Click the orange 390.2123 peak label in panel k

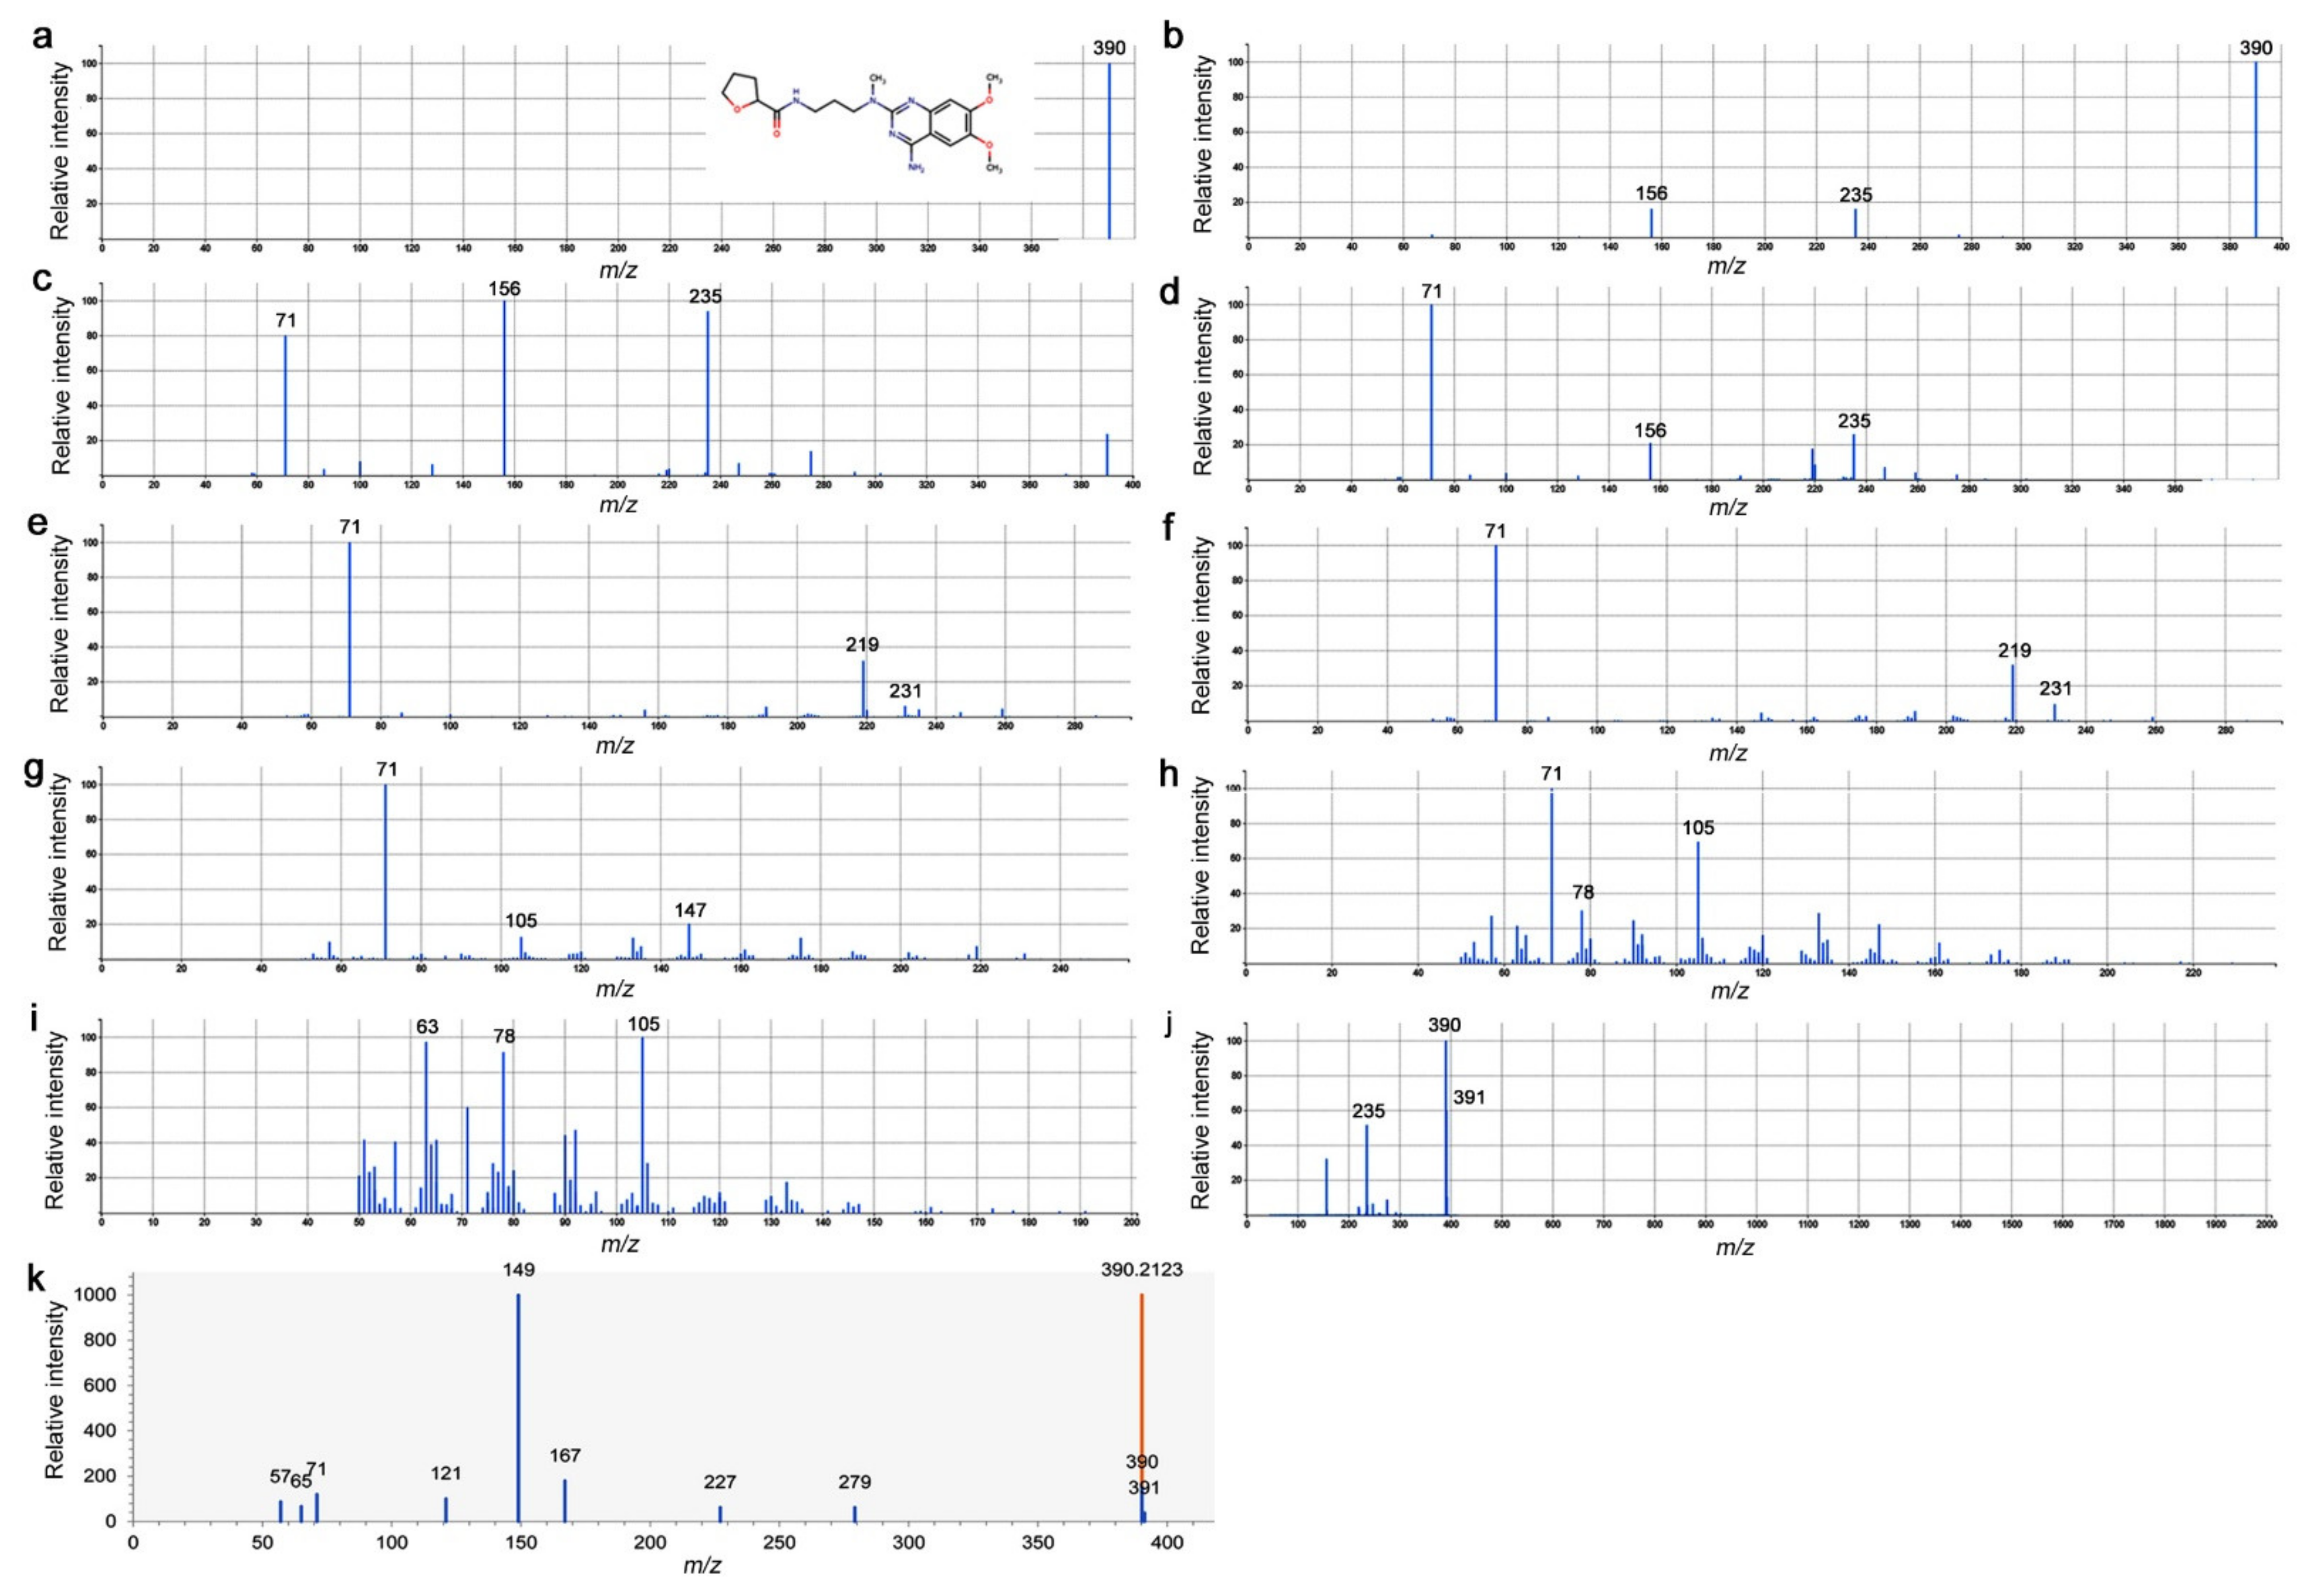click(1141, 1270)
